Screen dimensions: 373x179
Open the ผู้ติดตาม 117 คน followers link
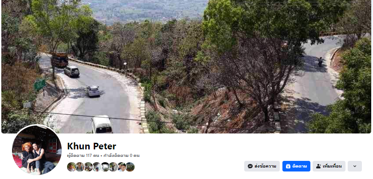point(83,156)
